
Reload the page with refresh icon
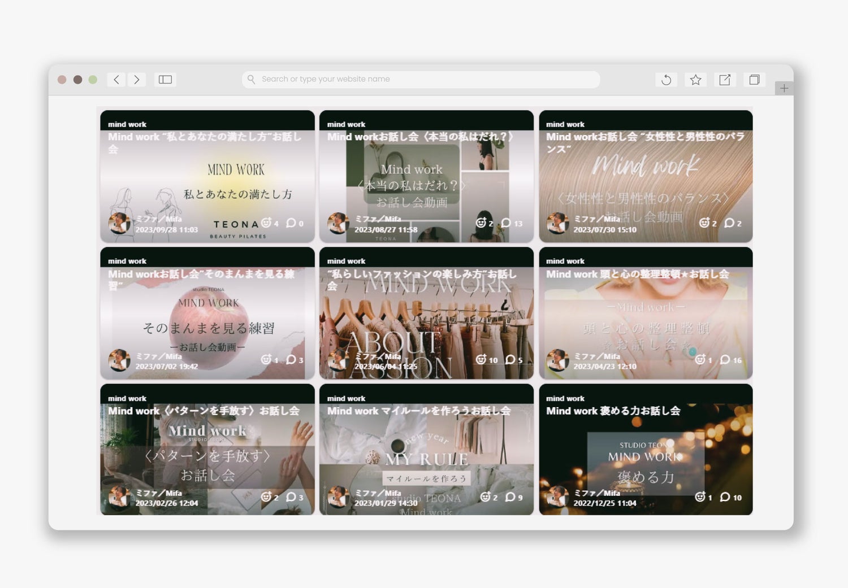pos(666,80)
